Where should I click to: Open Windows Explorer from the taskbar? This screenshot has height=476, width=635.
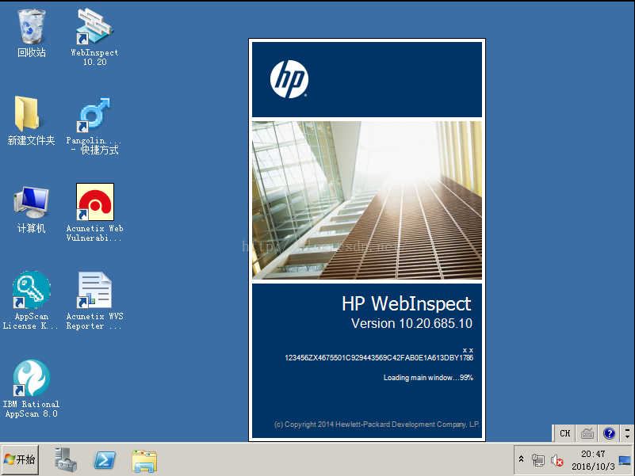coord(144,461)
